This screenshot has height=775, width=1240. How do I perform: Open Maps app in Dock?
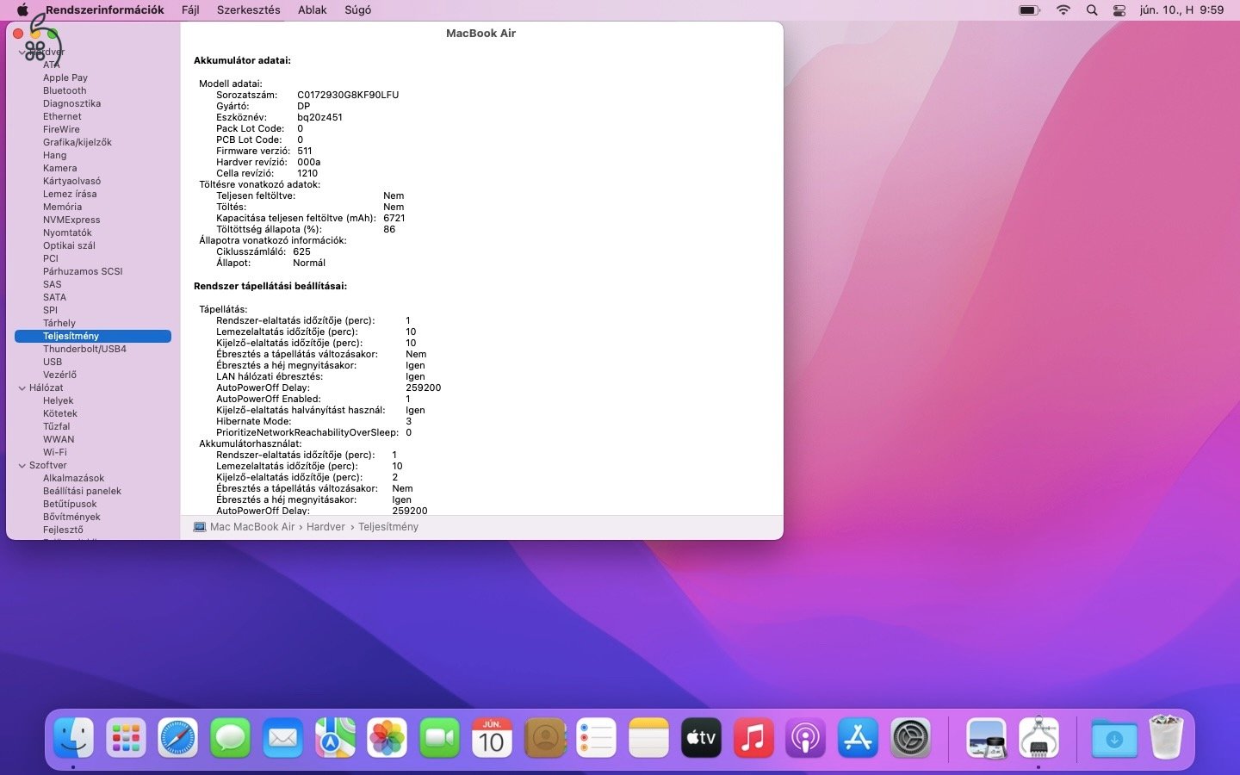(x=335, y=738)
